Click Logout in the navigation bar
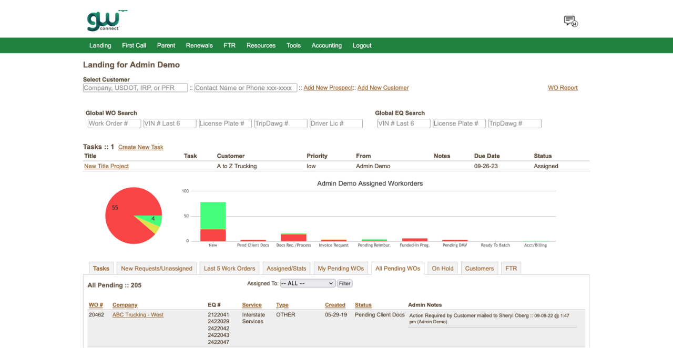This screenshot has height=348, width=673. click(362, 46)
